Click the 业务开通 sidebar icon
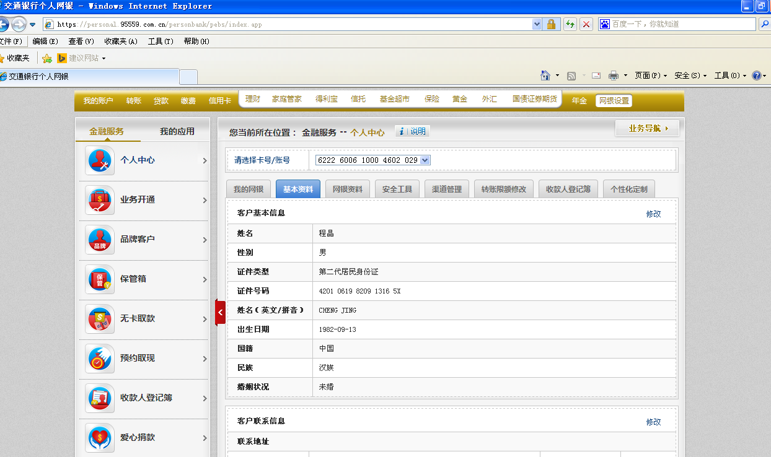The height and width of the screenshot is (457, 771). point(100,200)
